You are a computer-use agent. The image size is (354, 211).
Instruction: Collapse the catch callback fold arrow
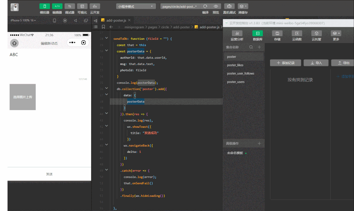(107, 170)
